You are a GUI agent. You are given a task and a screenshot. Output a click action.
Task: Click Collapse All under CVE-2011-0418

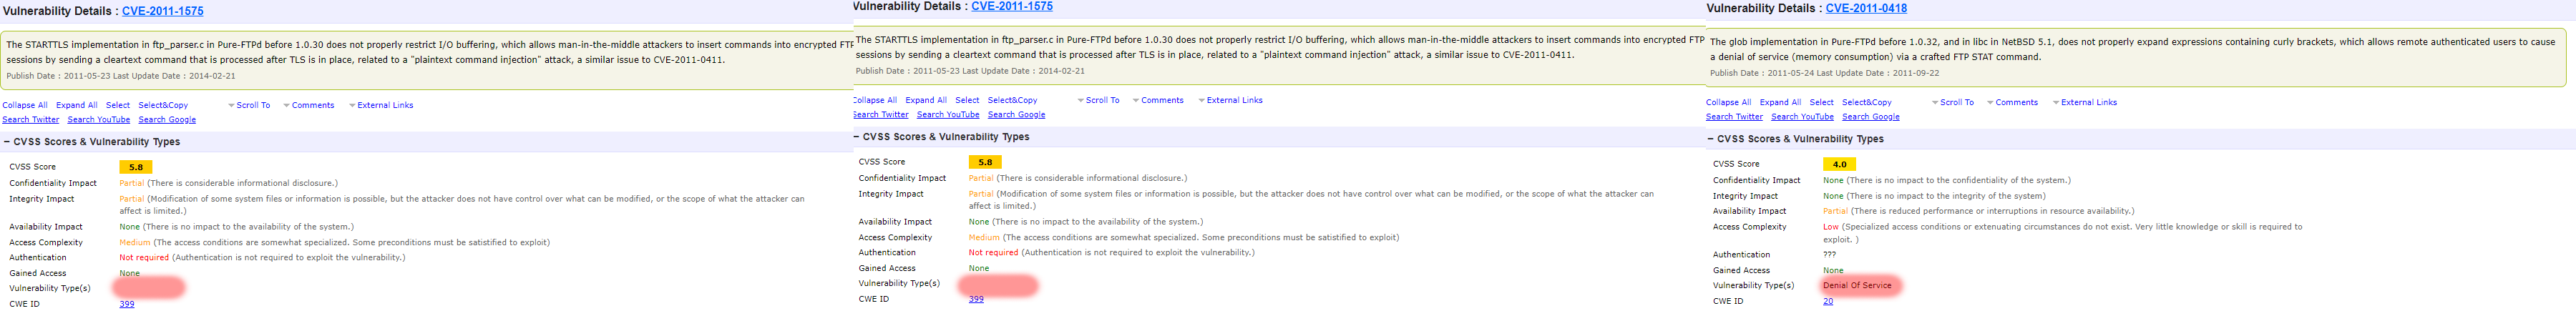tap(1728, 102)
